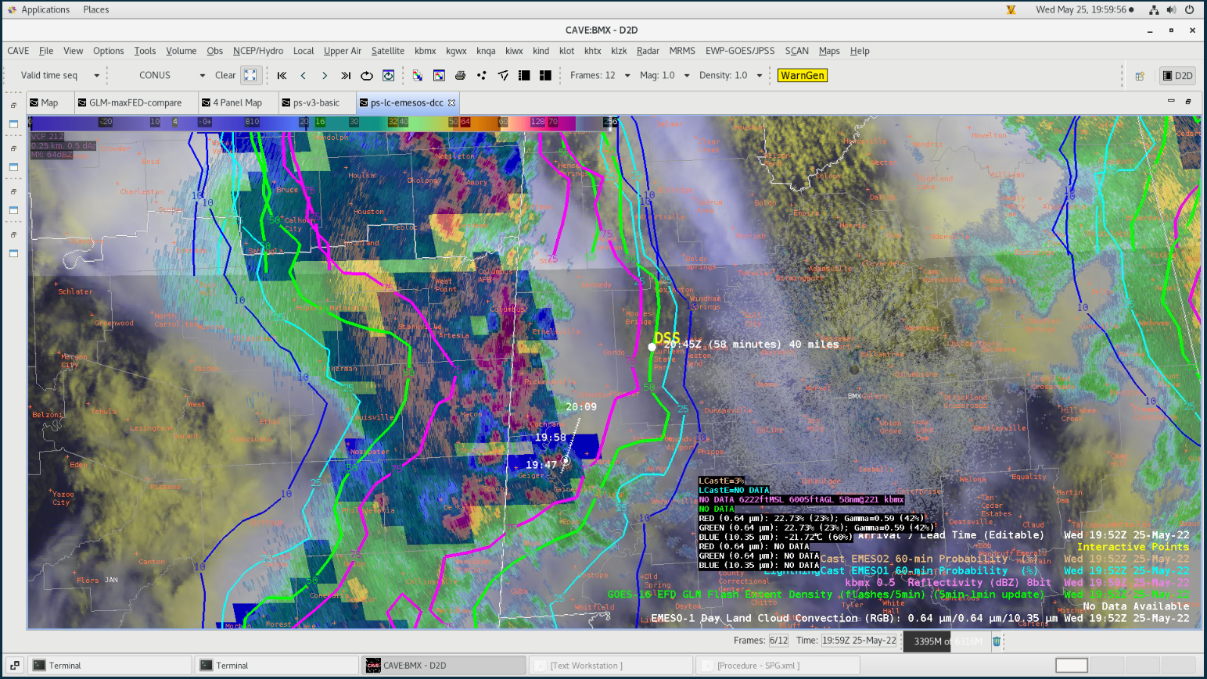Toggle the EMESO-1 Day Land Cloud Convection legend entry
1207x679 pixels.
click(x=920, y=618)
